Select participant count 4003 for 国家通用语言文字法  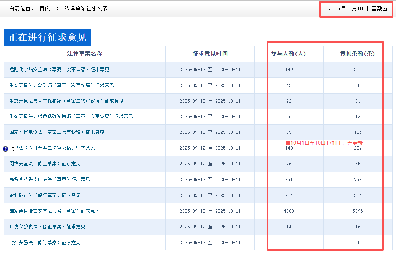click(289, 211)
